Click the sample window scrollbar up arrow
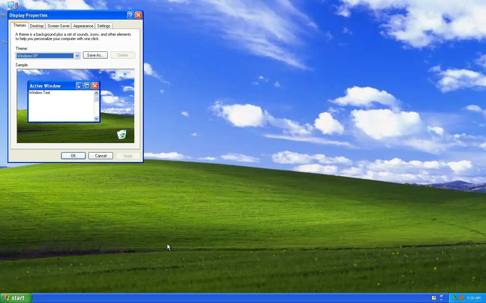Image resolution: width=486 pixels, height=303 pixels. click(x=97, y=93)
